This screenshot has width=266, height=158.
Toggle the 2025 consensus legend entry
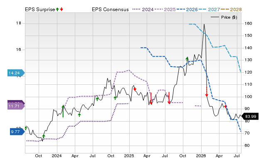(x=165, y=10)
